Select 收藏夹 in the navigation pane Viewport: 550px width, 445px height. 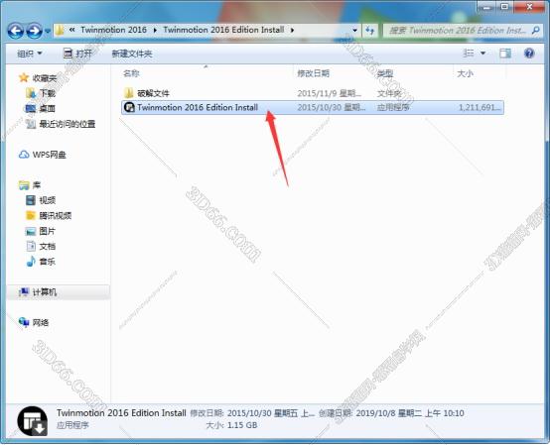tap(45, 78)
